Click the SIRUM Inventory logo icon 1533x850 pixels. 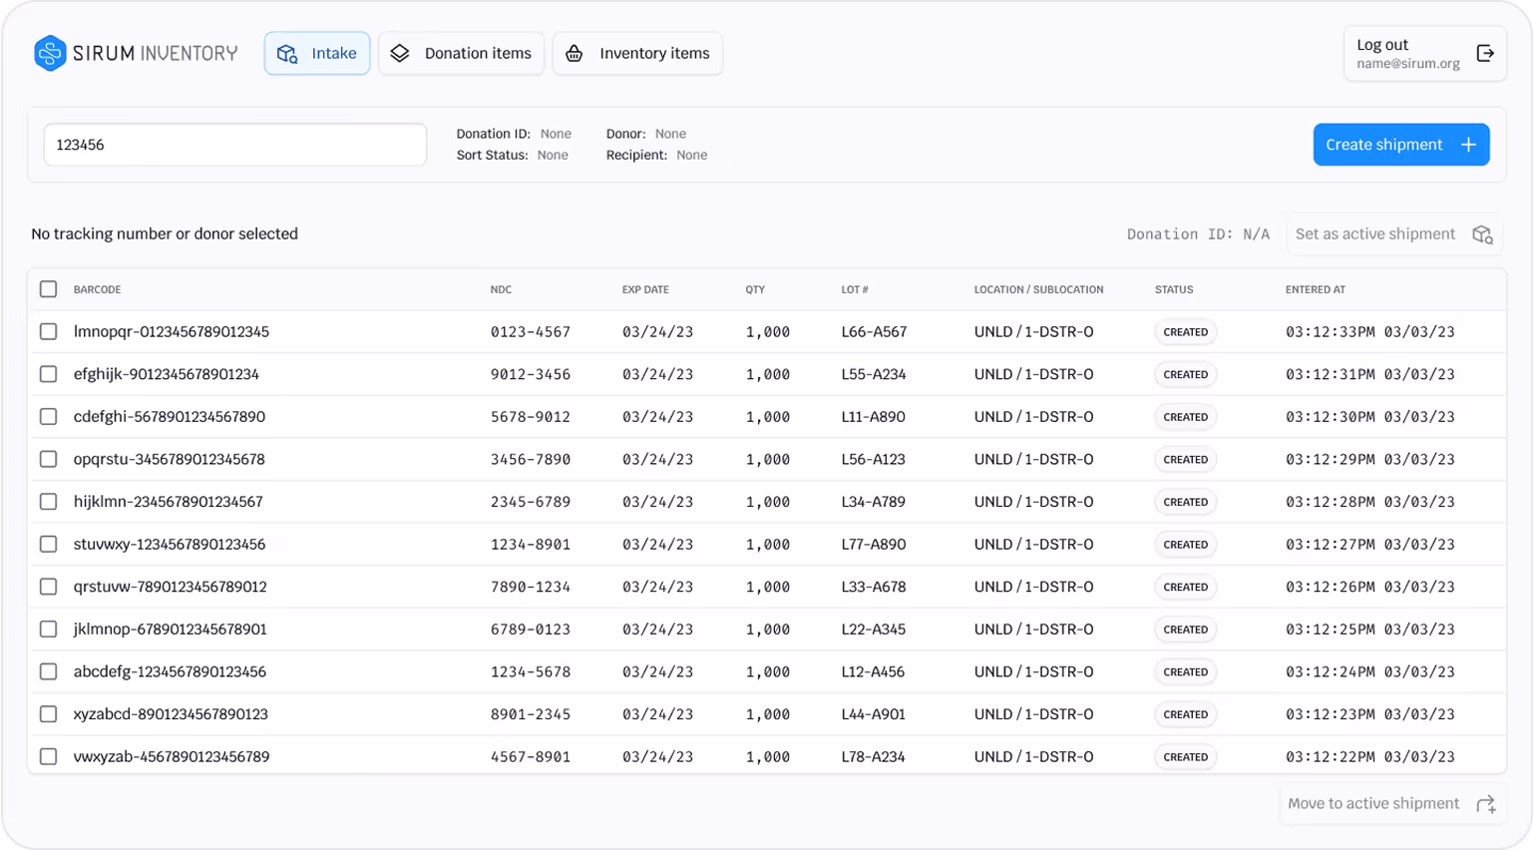[x=50, y=53]
